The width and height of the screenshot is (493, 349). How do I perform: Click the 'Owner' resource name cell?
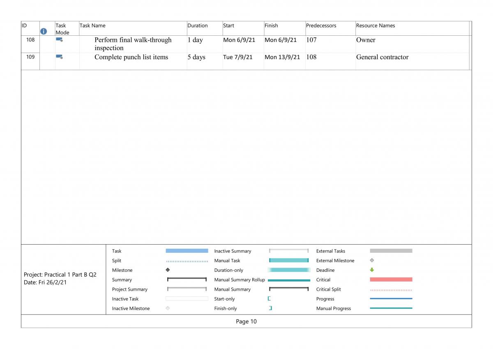[412, 44]
